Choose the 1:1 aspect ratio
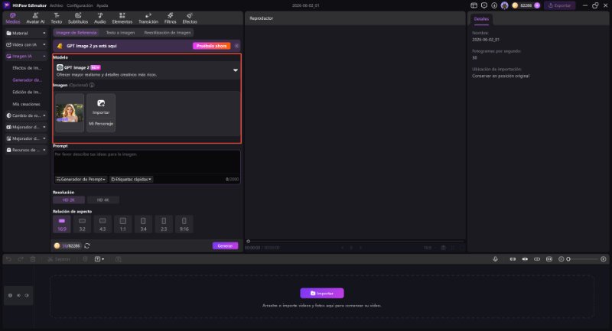 pyautogui.click(x=123, y=224)
